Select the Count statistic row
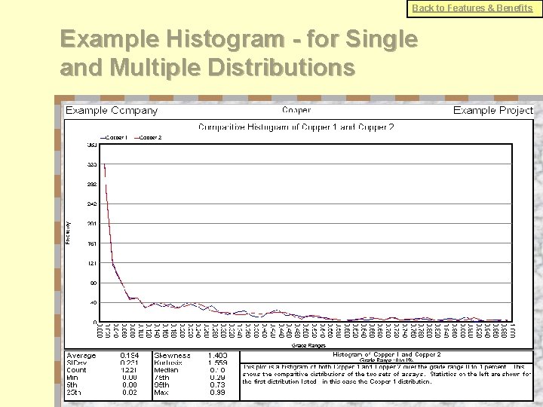This screenshot has width=543, height=407. coord(103,370)
